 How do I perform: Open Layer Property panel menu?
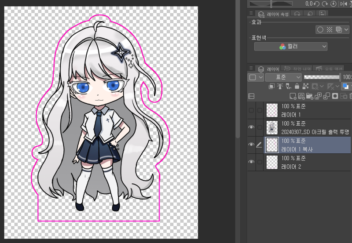[x=251, y=13]
